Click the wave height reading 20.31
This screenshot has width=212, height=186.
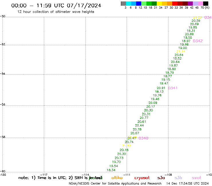click(x=146, y=114)
